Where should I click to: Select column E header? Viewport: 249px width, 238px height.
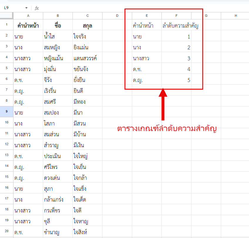coord(147,16)
